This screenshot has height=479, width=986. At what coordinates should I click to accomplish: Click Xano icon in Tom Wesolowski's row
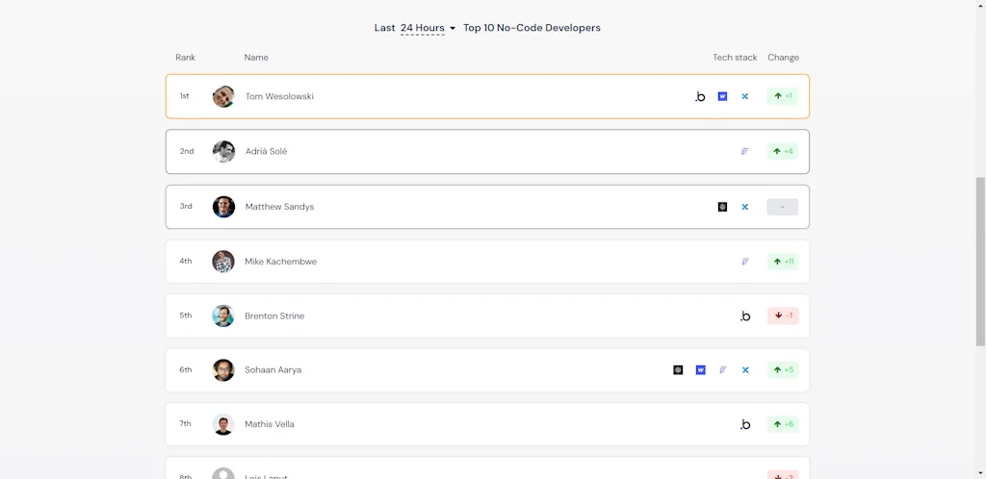point(745,97)
